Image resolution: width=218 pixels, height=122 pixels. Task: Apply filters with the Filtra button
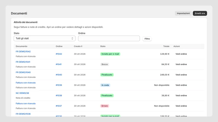147,39
